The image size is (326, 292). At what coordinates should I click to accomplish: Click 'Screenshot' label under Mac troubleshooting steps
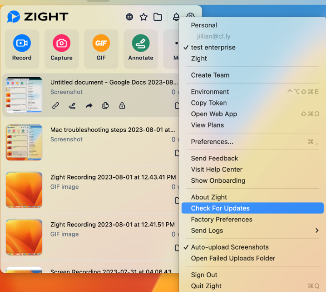tap(66, 139)
